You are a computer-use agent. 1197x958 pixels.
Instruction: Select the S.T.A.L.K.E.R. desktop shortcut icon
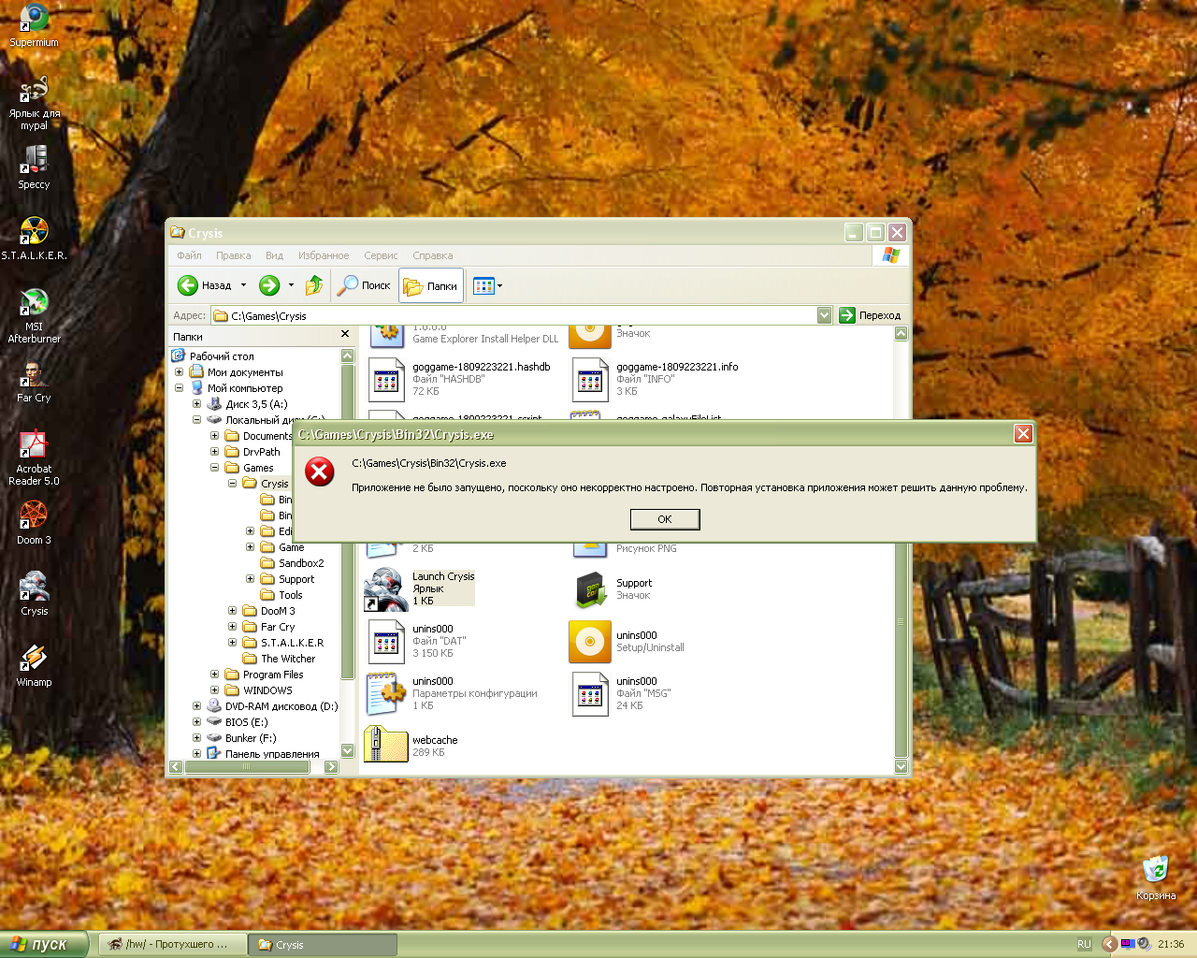[34, 239]
